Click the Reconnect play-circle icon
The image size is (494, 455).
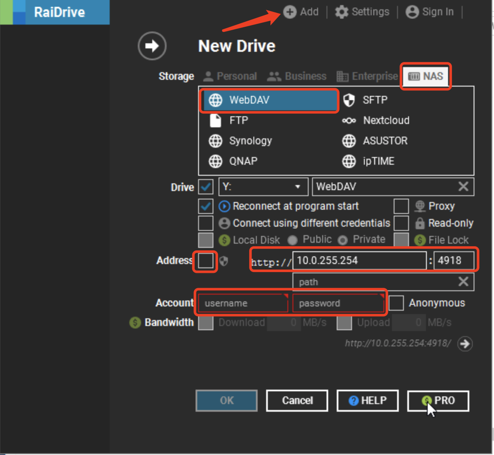(224, 206)
